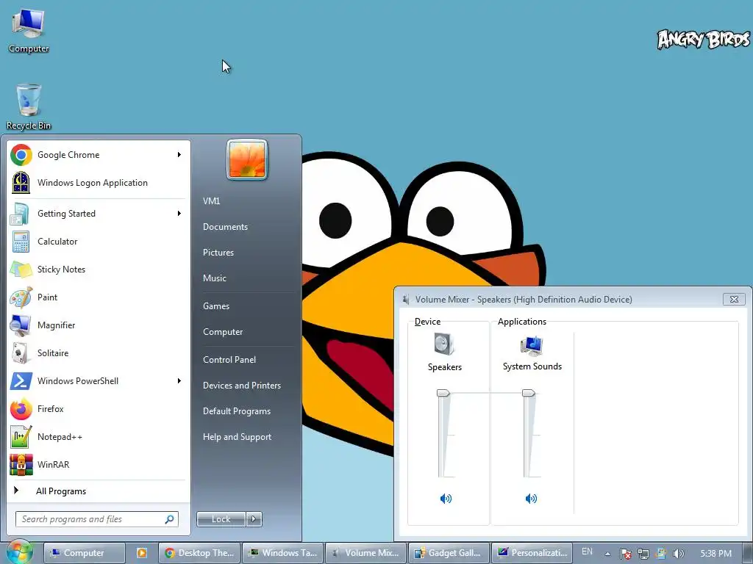Open Computer from Start menu right pane
The image size is (753, 564).
tap(223, 332)
